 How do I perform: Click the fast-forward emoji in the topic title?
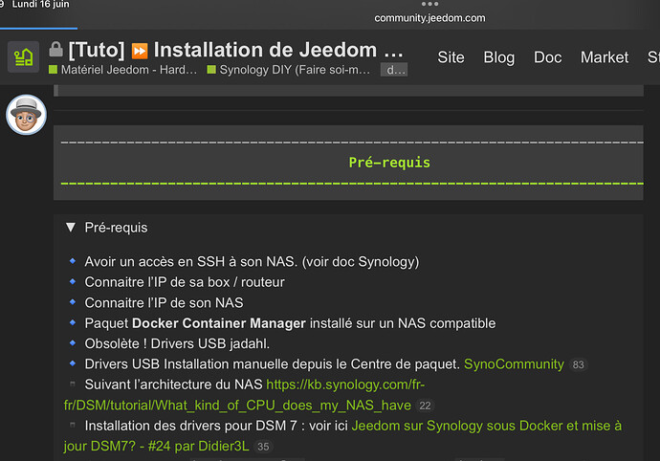(x=140, y=51)
